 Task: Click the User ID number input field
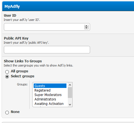47,27
